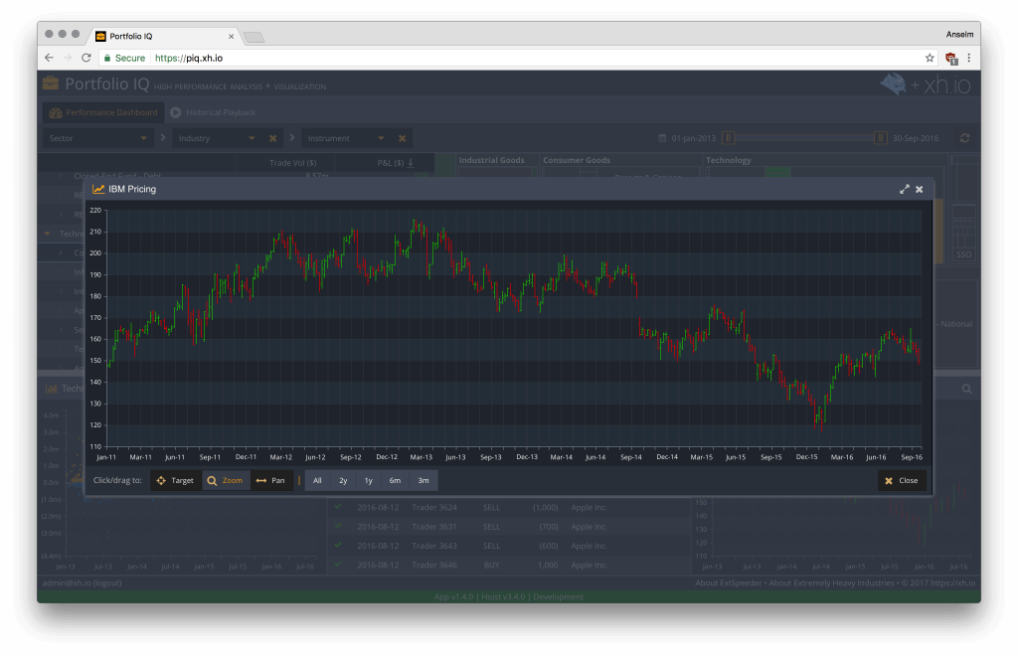Expand IBM Pricing dialog to fullscreen
This screenshot has height=656, width=1018.
pyautogui.click(x=905, y=190)
